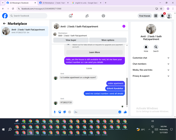The width and height of the screenshot is (176, 140).
Task: Open emoji picker in message box
Action: tap(120, 112)
